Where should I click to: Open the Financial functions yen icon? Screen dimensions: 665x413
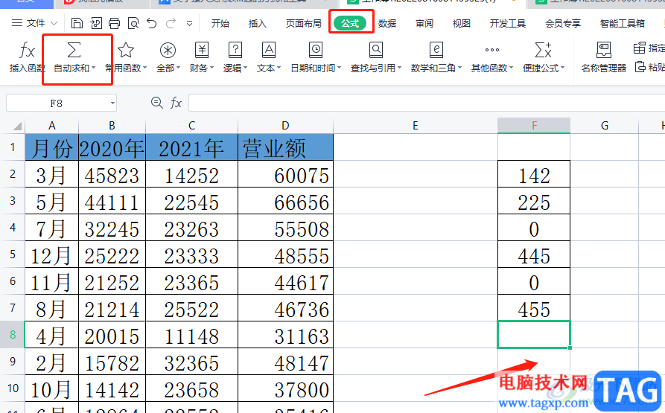click(x=202, y=50)
